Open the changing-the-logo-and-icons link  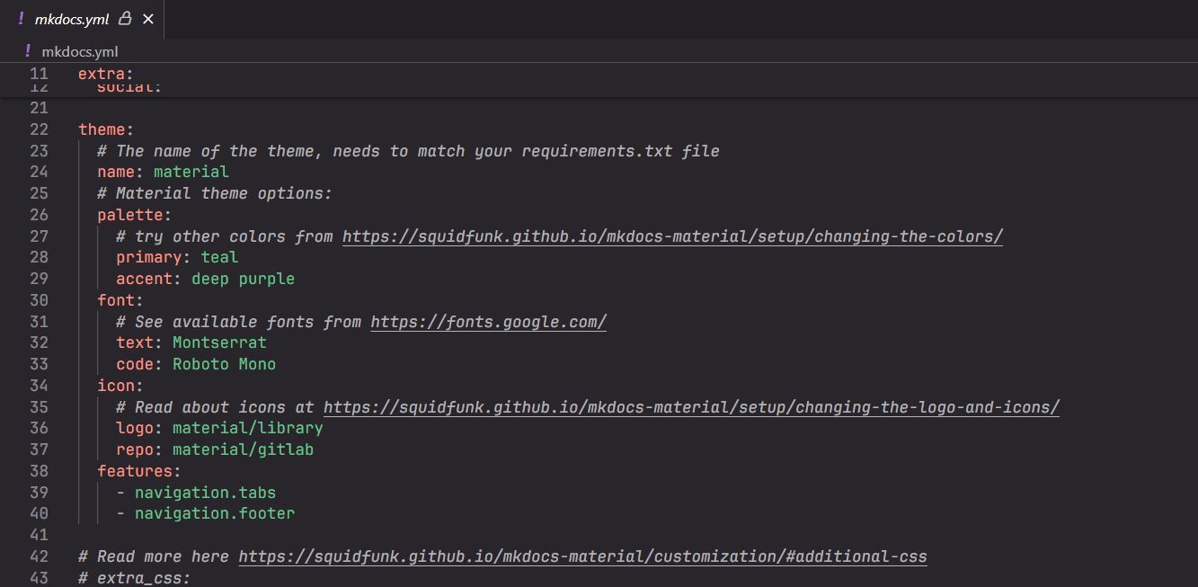click(x=691, y=407)
